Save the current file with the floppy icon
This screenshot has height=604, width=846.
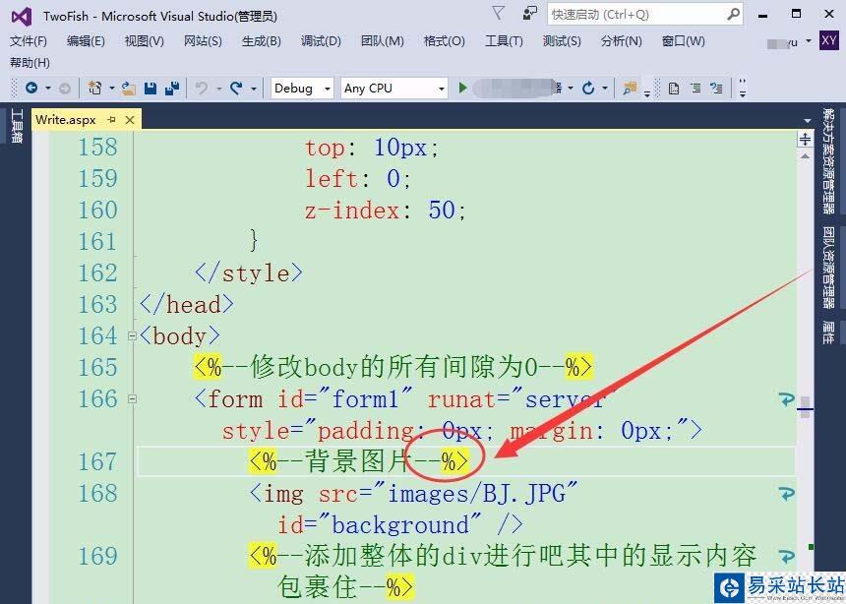click(x=151, y=88)
